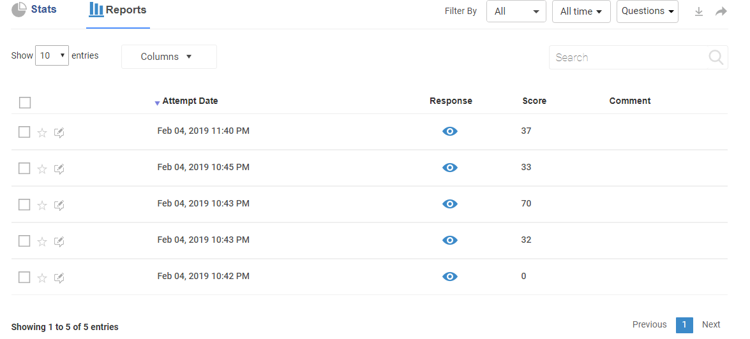
Task: Go to the Next page
Action: (x=711, y=325)
